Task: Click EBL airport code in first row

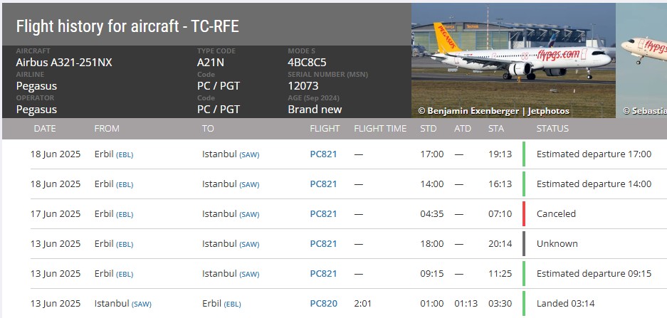Action: tap(125, 155)
